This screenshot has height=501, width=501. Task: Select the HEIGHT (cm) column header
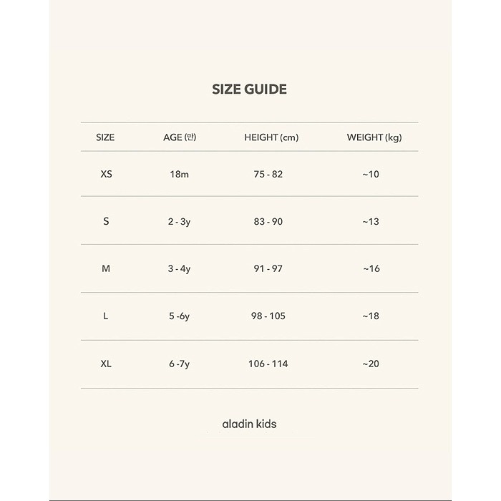(271, 137)
